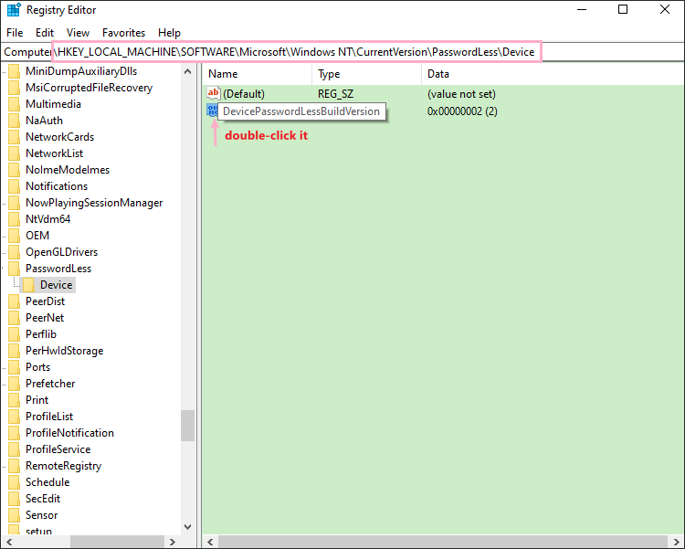Select the (Default) value name

[244, 94]
